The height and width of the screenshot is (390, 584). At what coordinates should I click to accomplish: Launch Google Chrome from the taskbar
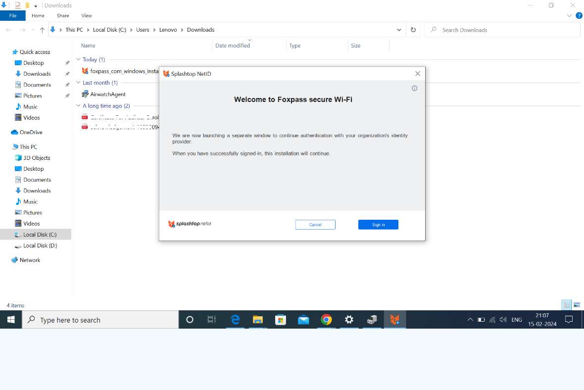point(326,319)
